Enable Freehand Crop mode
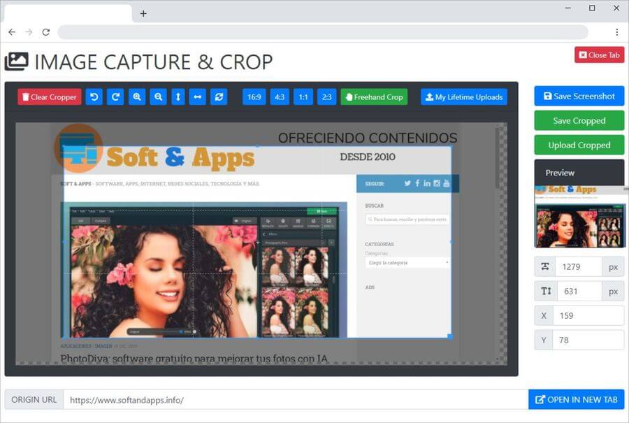Screen dimensions: 629x423 (x=373, y=97)
